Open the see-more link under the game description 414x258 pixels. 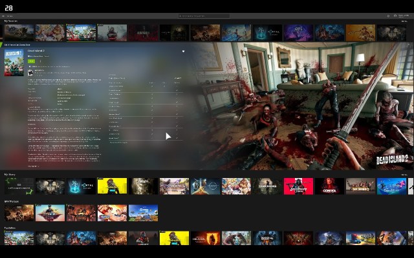(33, 166)
